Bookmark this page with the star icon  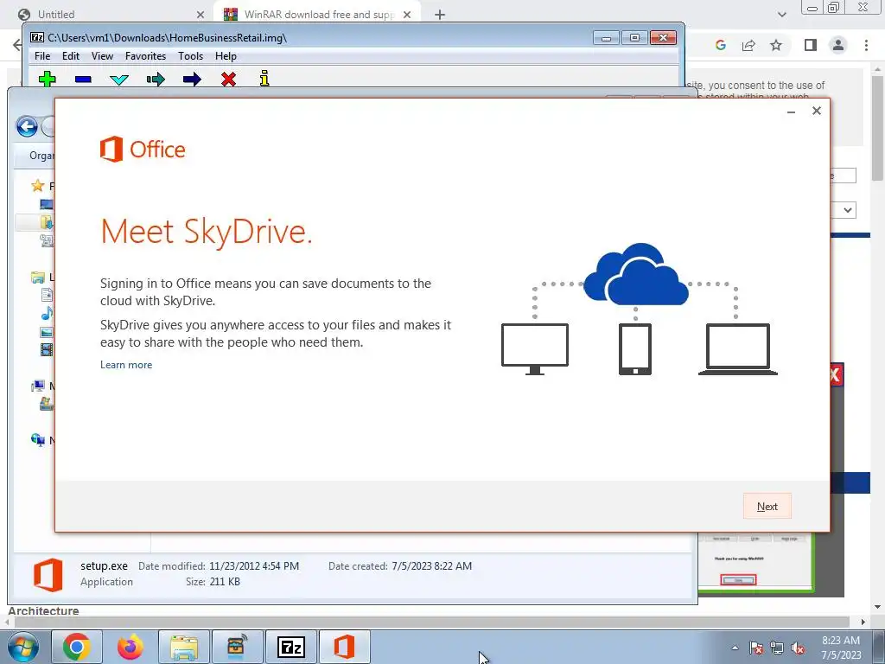(776, 45)
